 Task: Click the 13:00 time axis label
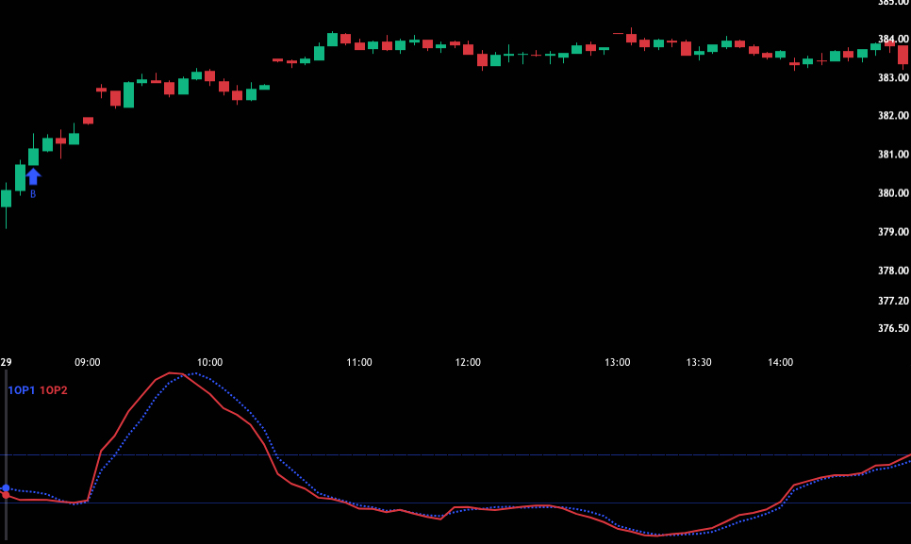(x=617, y=362)
